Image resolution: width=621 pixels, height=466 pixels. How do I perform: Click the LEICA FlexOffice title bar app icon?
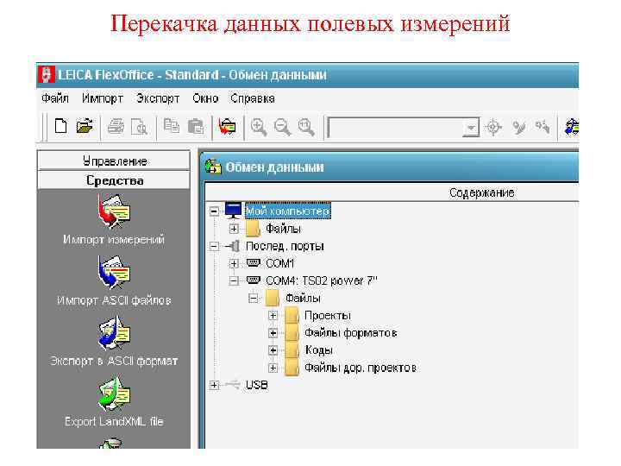click(x=47, y=74)
